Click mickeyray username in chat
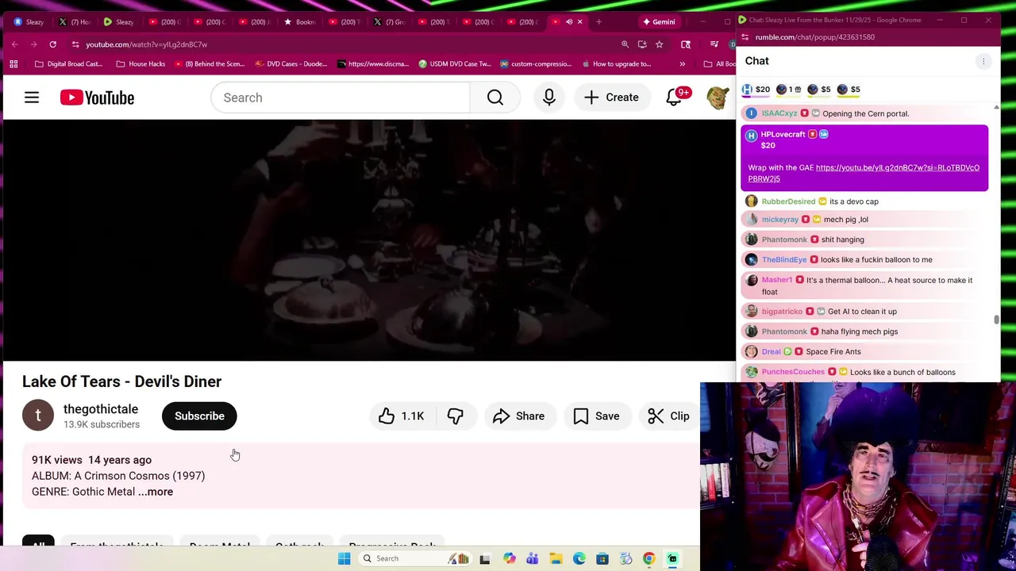The image size is (1016, 571). [x=779, y=220]
